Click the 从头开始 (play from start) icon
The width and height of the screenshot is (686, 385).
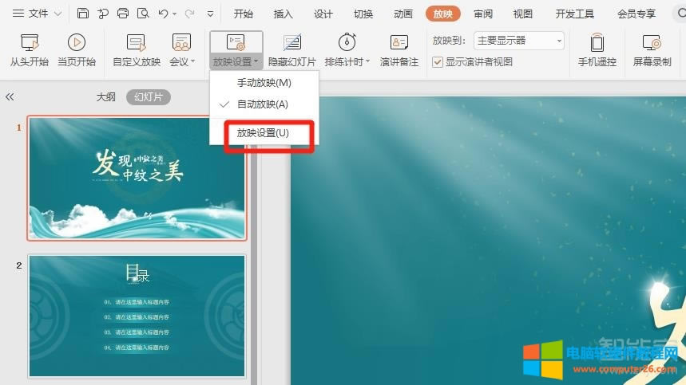(30, 43)
